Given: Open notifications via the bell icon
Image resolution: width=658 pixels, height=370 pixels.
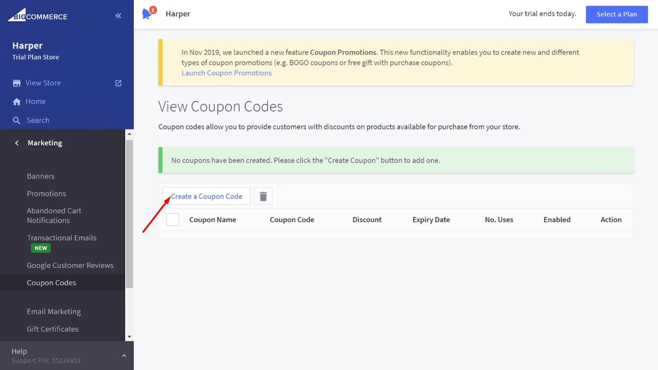Looking at the screenshot, I should pos(146,14).
